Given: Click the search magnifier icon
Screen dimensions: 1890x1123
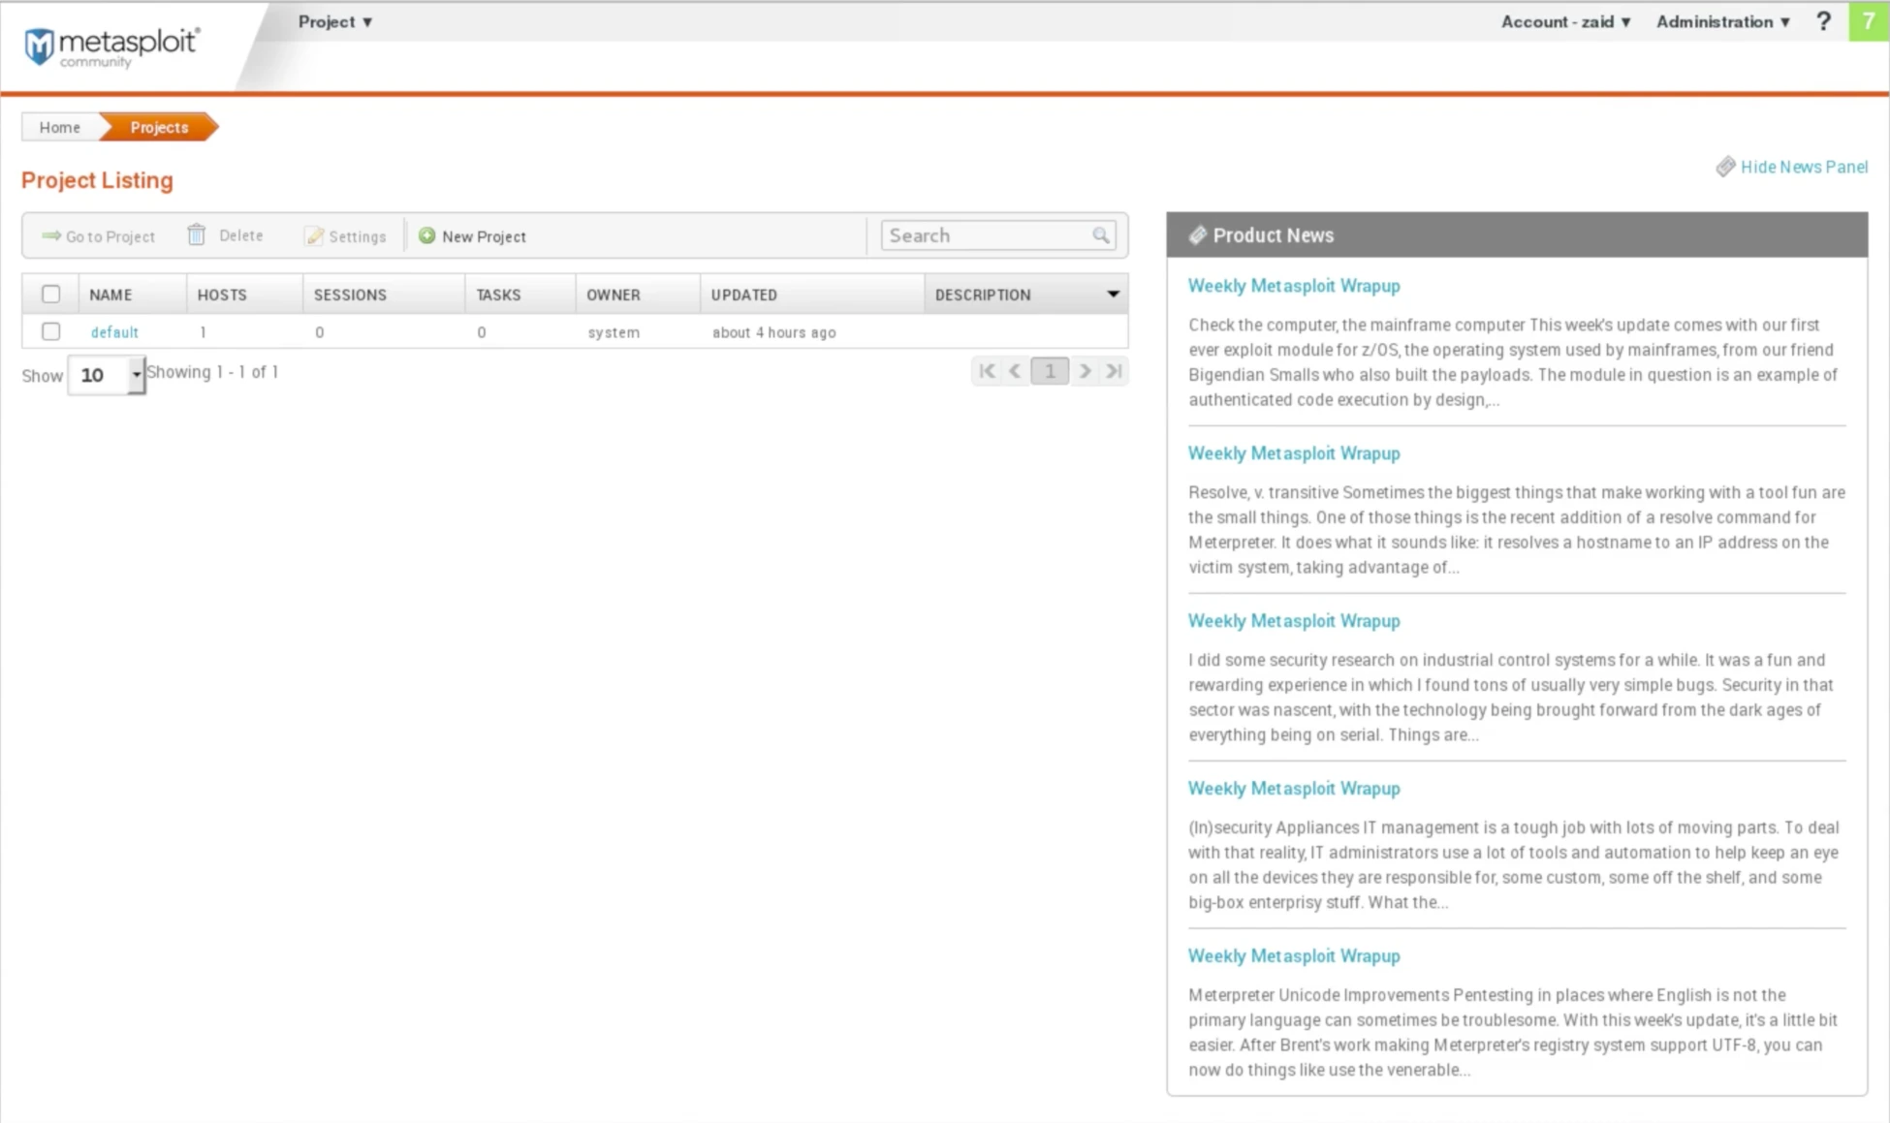Looking at the screenshot, I should tap(1100, 235).
